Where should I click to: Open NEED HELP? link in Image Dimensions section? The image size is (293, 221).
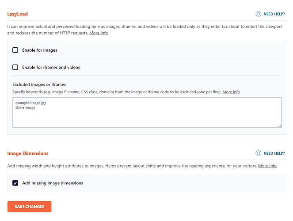click(274, 153)
